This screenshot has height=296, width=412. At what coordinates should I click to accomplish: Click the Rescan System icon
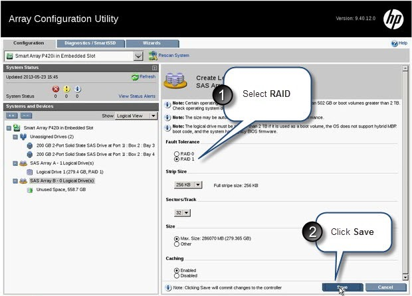tap(153, 55)
